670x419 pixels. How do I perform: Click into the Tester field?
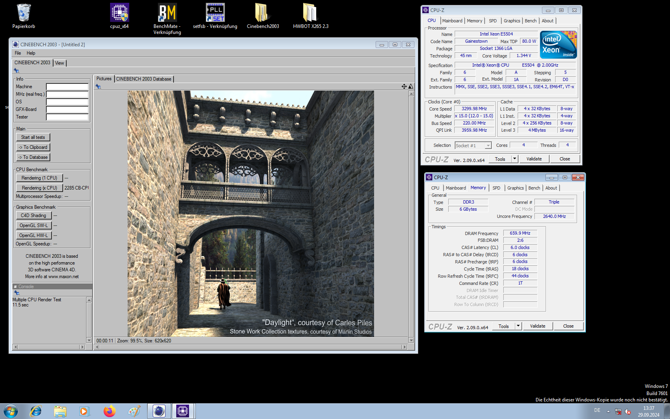[x=67, y=117]
